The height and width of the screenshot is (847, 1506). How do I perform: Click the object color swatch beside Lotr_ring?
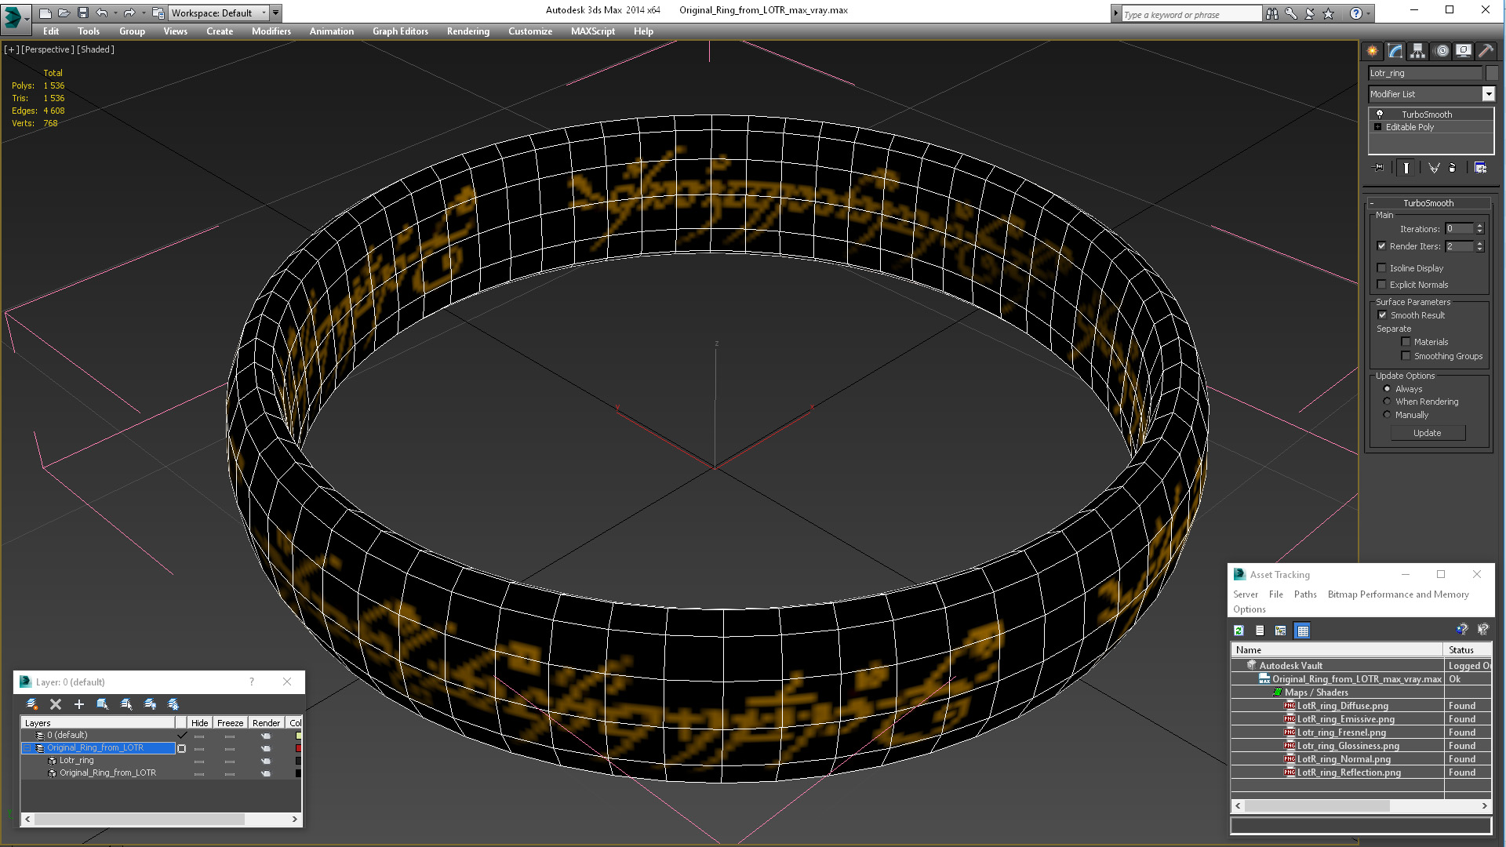click(x=1491, y=73)
